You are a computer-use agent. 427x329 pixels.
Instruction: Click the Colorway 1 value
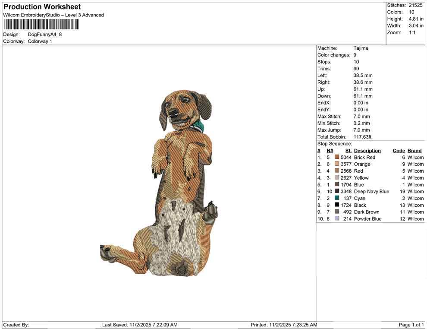pos(40,41)
